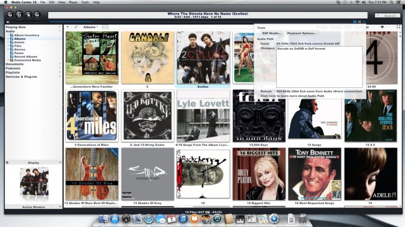Viewport: 405px width, 227px height.
Task: Toggle shuffle playback mode icon
Action: click(x=359, y=22)
